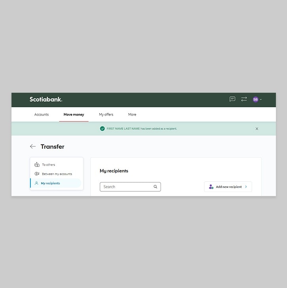287x288 pixels.
Task: Open the chat messages icon in the header
Action: [232, 99]
